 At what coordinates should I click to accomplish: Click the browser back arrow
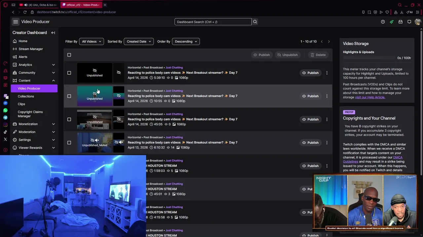[13, 12]
